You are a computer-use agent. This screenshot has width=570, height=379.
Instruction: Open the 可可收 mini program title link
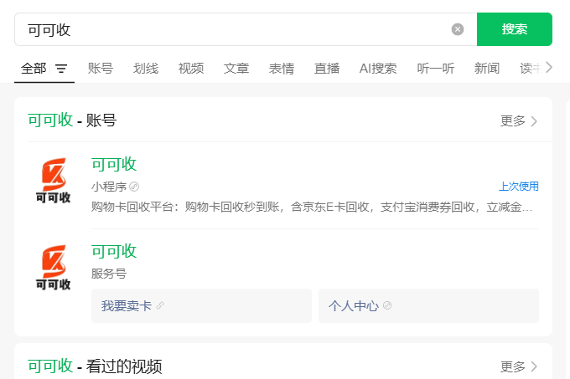(114, 164)
